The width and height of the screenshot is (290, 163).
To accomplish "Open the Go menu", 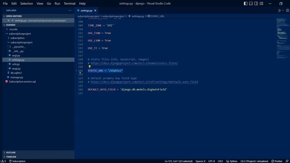I will point(49,4).
